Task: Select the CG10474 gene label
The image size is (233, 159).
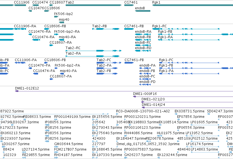Action: coord(40,2)
